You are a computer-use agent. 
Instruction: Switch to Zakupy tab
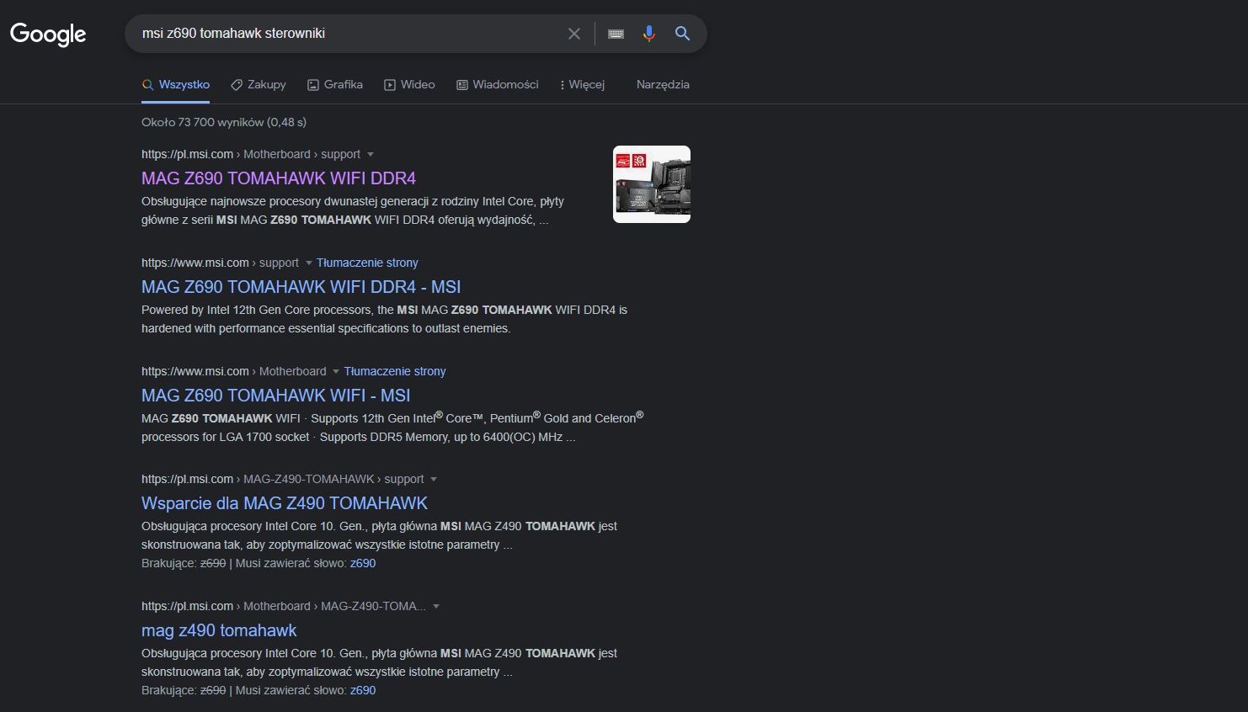coord(259,84)
